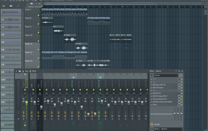
Task: Mute Track 7 in the playlist
Action: coord(38,15)
